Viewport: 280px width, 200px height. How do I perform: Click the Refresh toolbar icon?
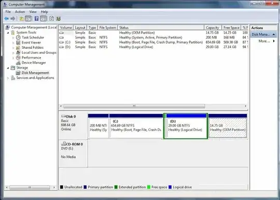52,18
